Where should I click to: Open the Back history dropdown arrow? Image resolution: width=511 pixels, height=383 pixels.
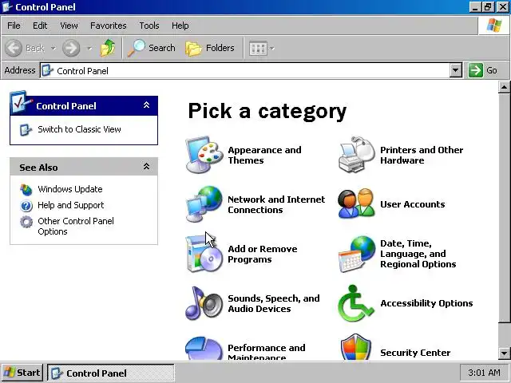point(53,49)
